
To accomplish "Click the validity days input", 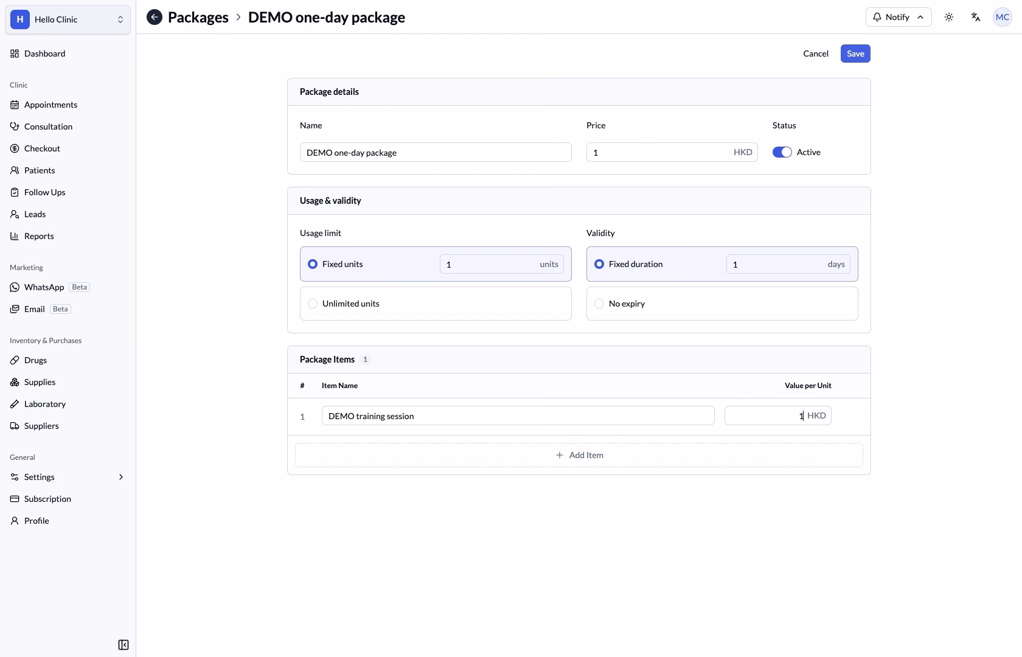I will pyautogui.click(x=788, y=264).
